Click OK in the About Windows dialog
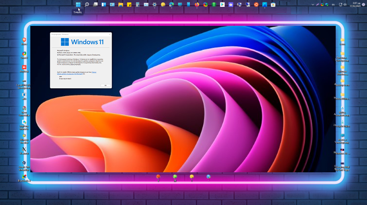 (x=105, y=85)
